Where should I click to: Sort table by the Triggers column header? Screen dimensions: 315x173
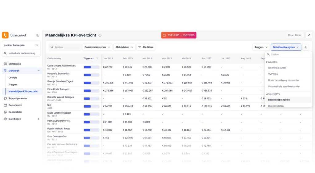88,58
